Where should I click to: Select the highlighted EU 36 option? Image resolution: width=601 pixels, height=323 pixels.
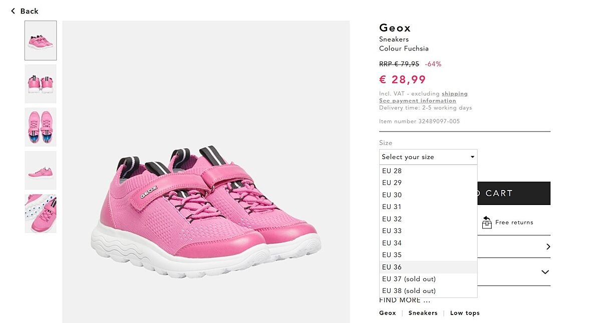coord(392,267)
